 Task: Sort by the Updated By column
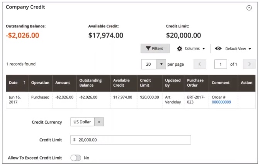pos(172,83)
